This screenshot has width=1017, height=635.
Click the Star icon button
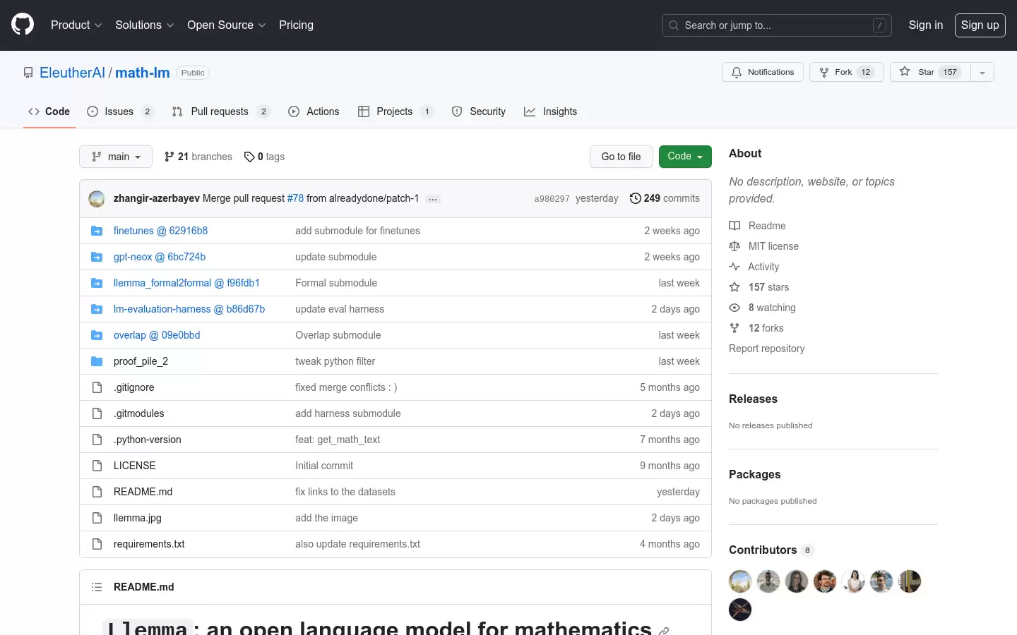930,72
